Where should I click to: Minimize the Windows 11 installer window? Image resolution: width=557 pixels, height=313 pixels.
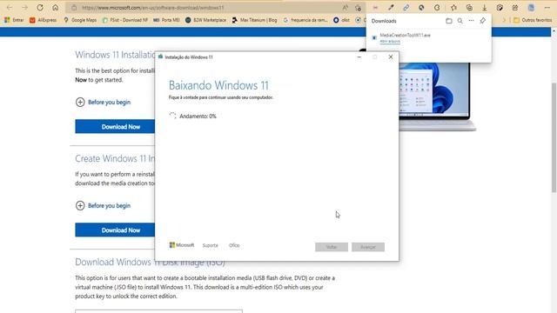[359, 57]
